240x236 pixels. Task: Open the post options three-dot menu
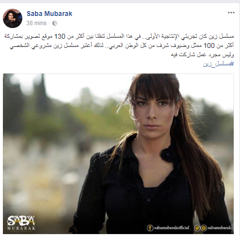[231, 13]
